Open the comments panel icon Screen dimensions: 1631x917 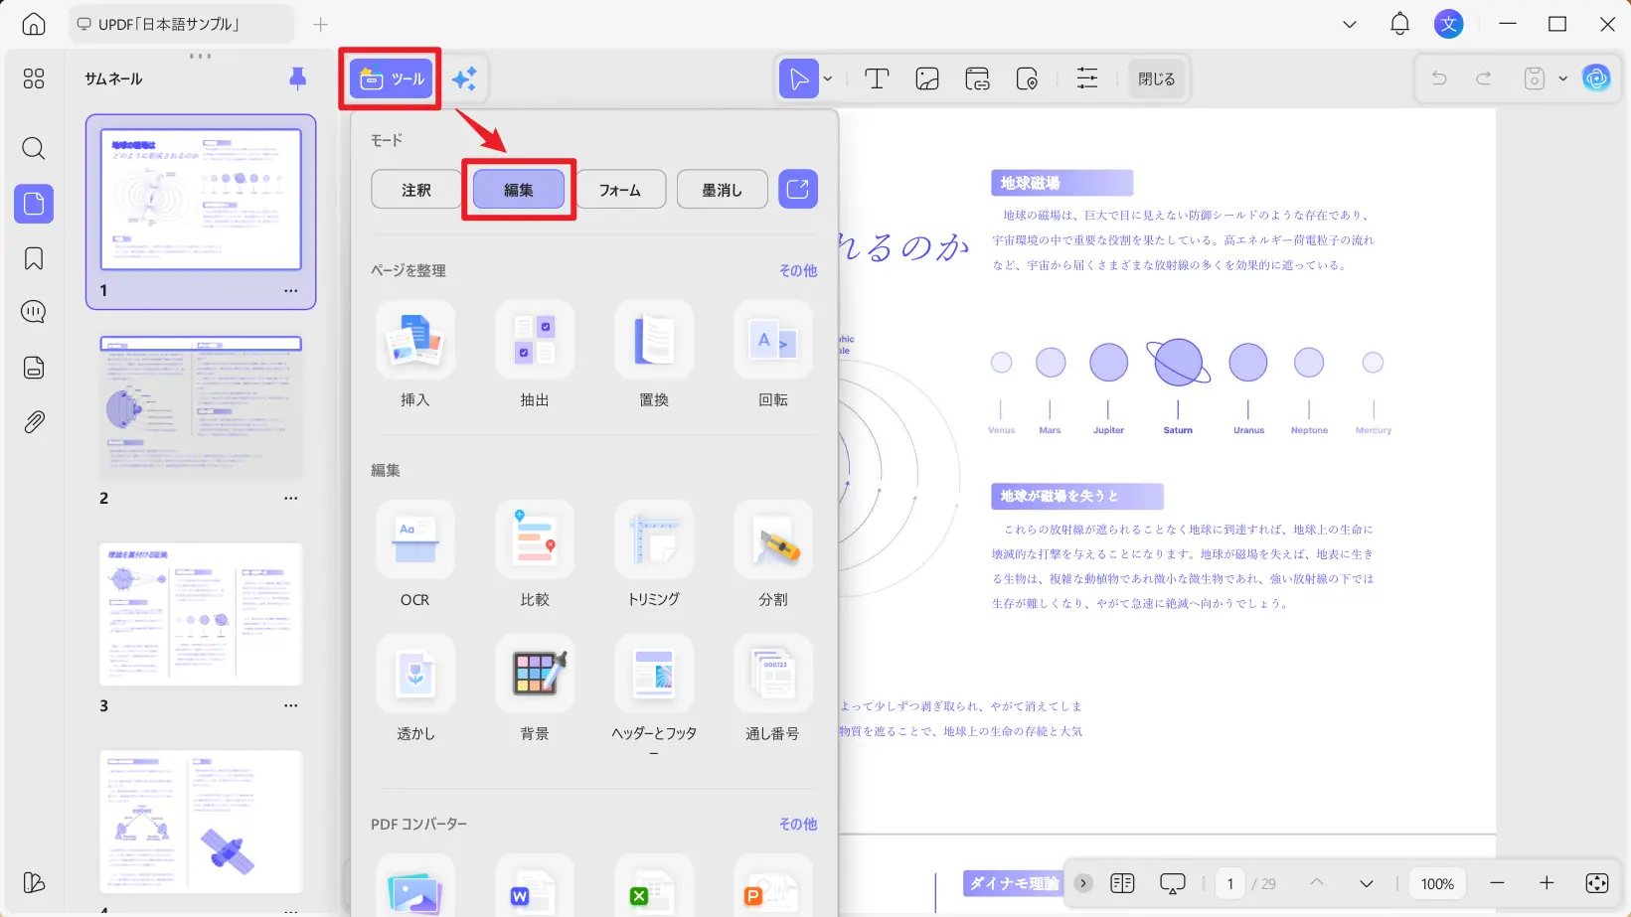34,312
